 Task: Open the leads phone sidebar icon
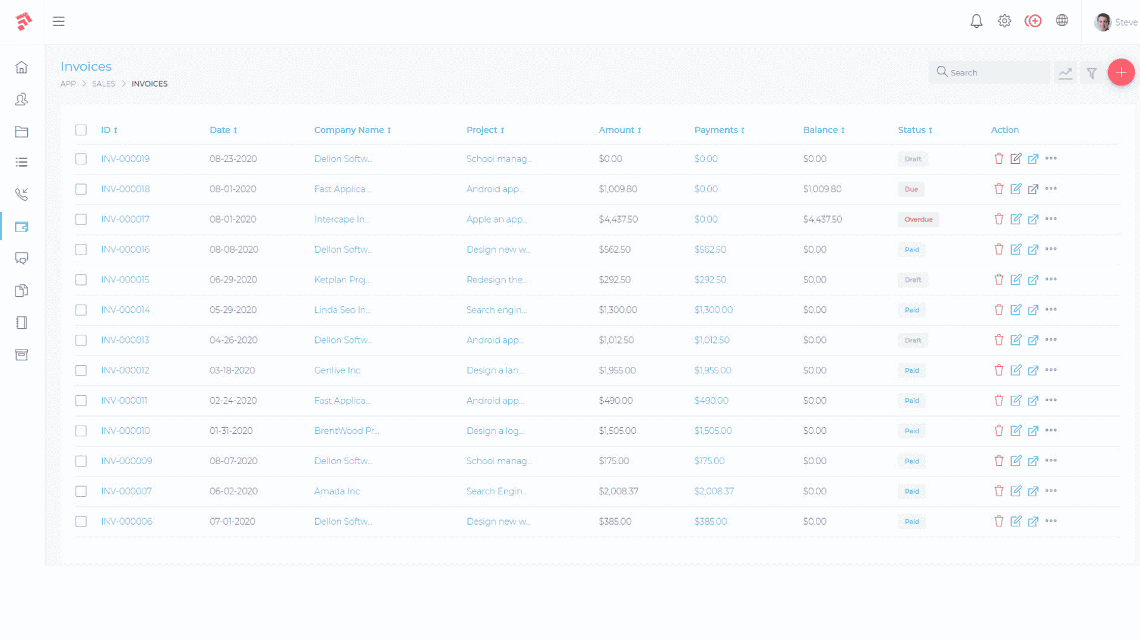(x=21, y=194)
